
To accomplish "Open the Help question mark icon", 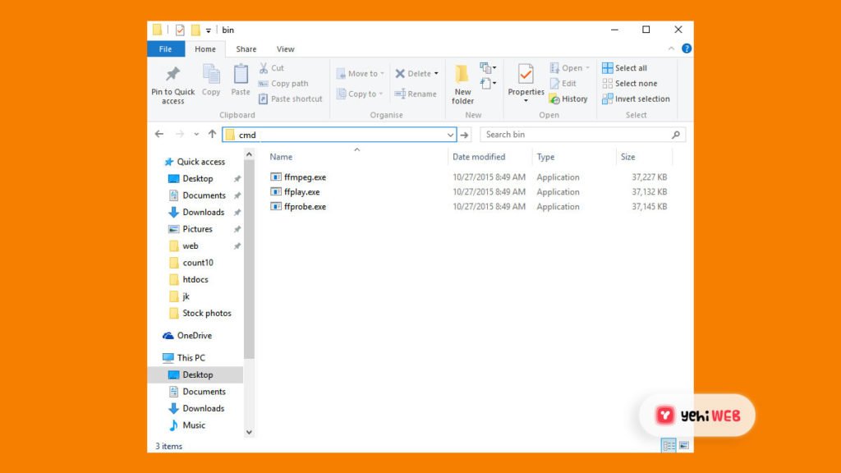I will coord(687,49).
